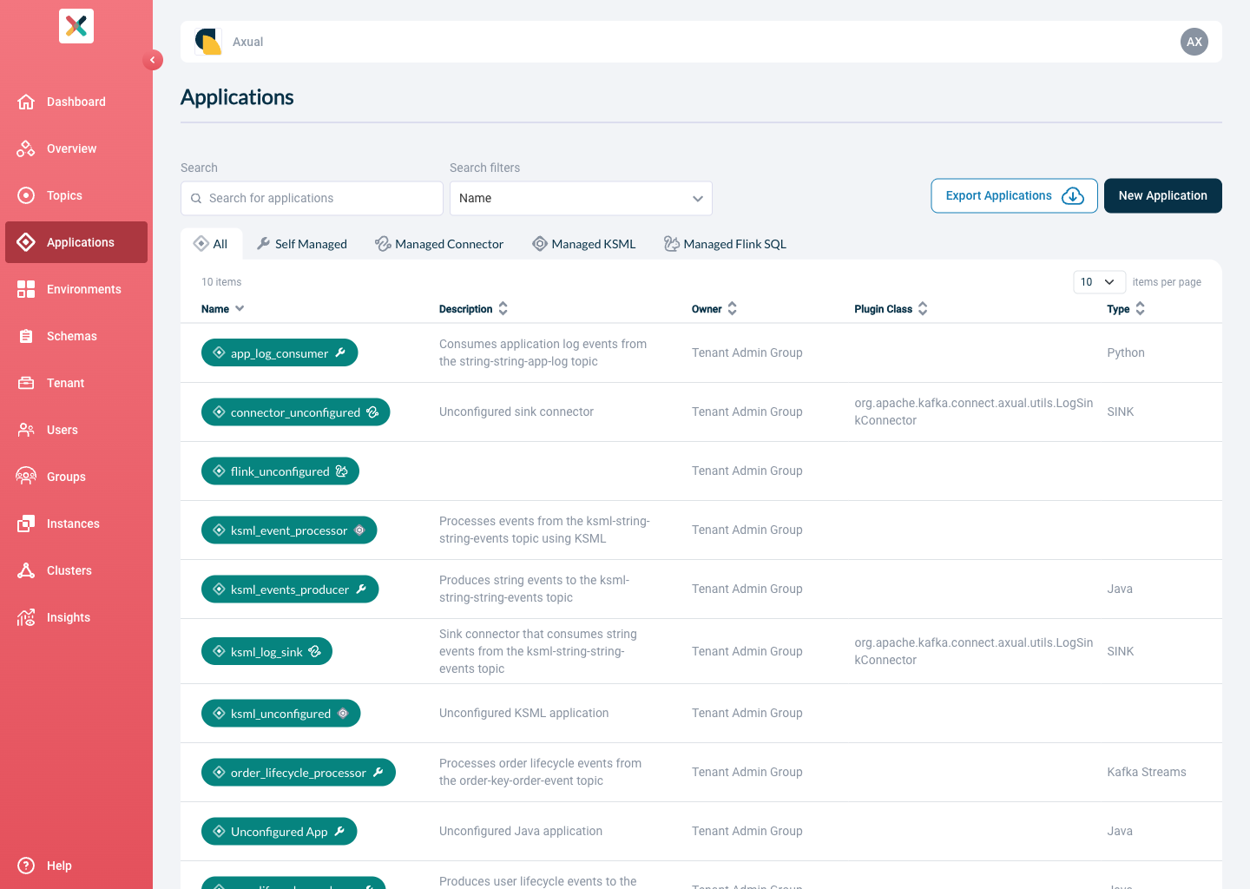Open Insights chart icon in sidebar
This screenshot has width=1250, height=889.
(x=26, y=617)
